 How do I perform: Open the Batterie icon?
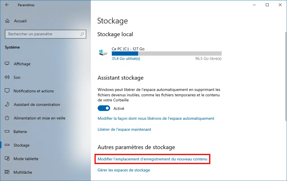7,131
